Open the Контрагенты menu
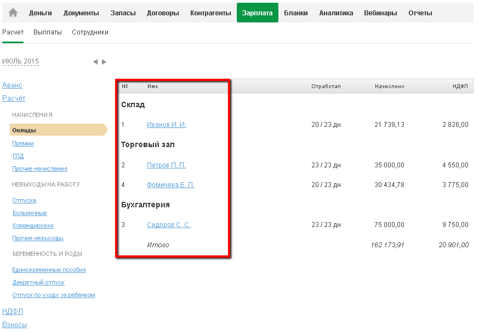This screenshot has height=332, width=479. (210, 13)
